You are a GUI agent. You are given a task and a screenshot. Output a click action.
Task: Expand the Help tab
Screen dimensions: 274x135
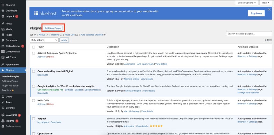pyautogui.click(x=266, y=3)
